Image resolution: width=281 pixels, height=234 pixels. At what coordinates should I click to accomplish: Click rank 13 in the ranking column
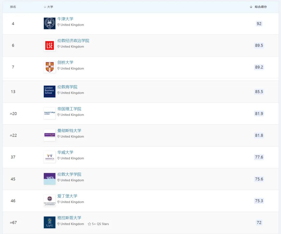pos(13,92)
